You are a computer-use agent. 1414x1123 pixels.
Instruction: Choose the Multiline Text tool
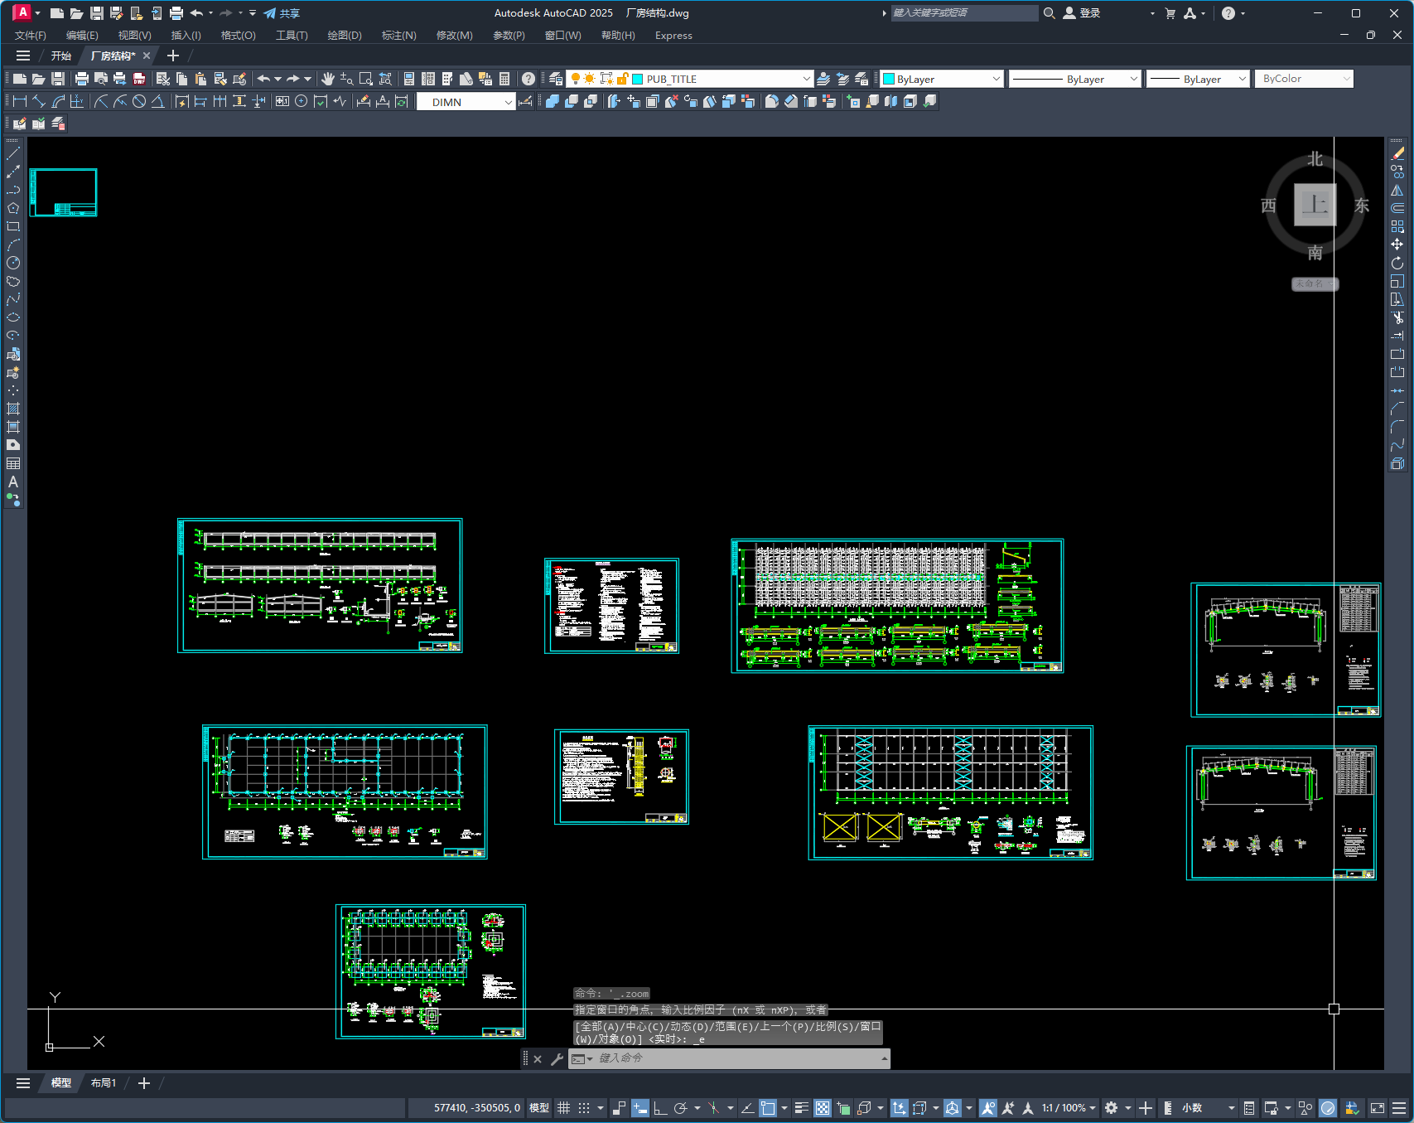click(13, 482)
